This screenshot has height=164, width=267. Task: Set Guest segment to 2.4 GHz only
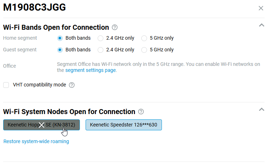(x=100, y=50)
